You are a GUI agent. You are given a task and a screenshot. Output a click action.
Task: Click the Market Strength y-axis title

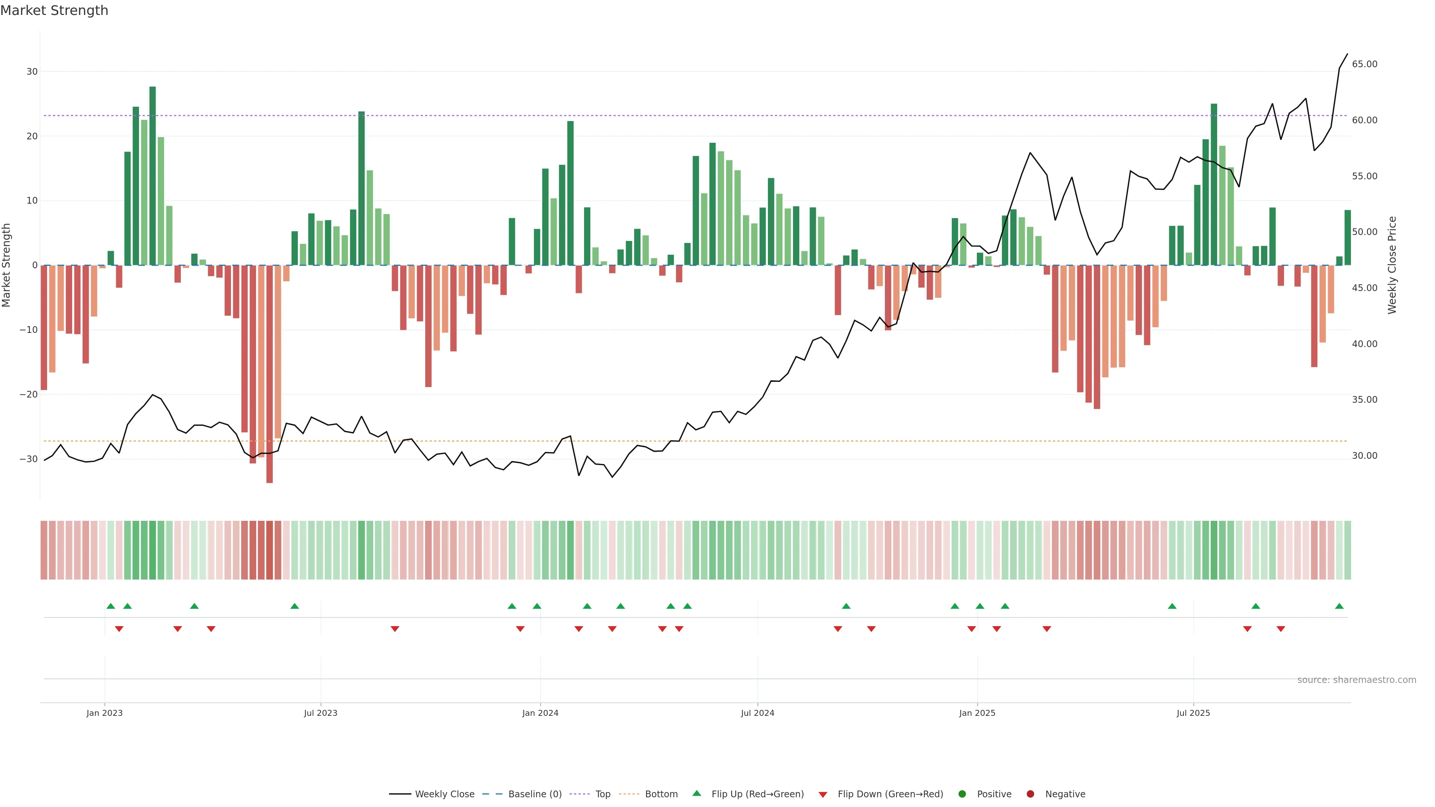[7, 265]
